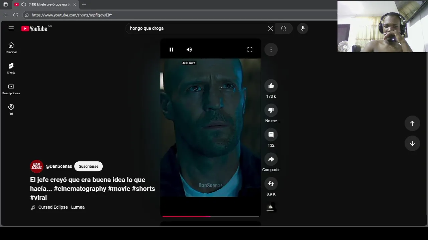Open the @DanScenas channel link
Image resolution: width=428 pixels, height=240 pixels.
pyautogui.click(x=59, y=166)
